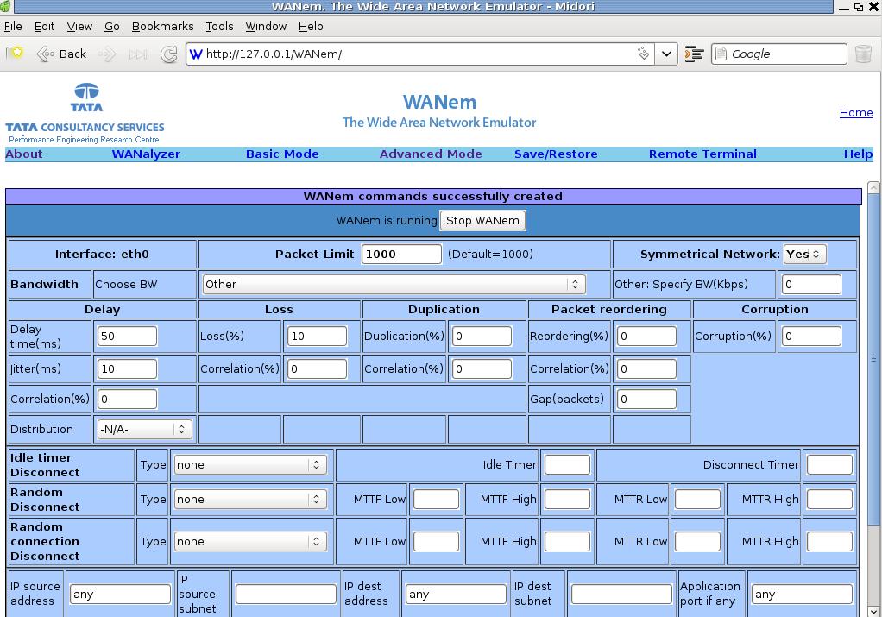Click the Reordering(%) input field
Viewport: 882px width, 617px height.
pos(646,337)
